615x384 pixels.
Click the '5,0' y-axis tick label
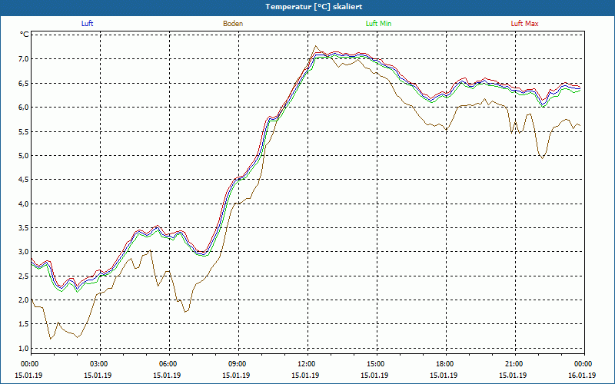(24, 156)
